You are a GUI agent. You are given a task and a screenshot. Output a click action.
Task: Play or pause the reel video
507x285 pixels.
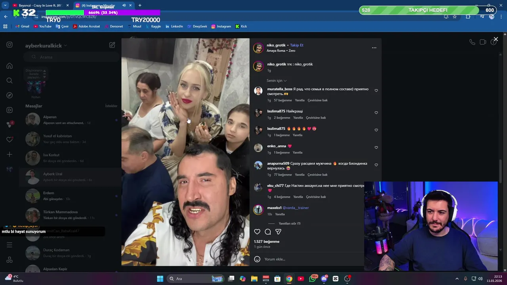185,152
